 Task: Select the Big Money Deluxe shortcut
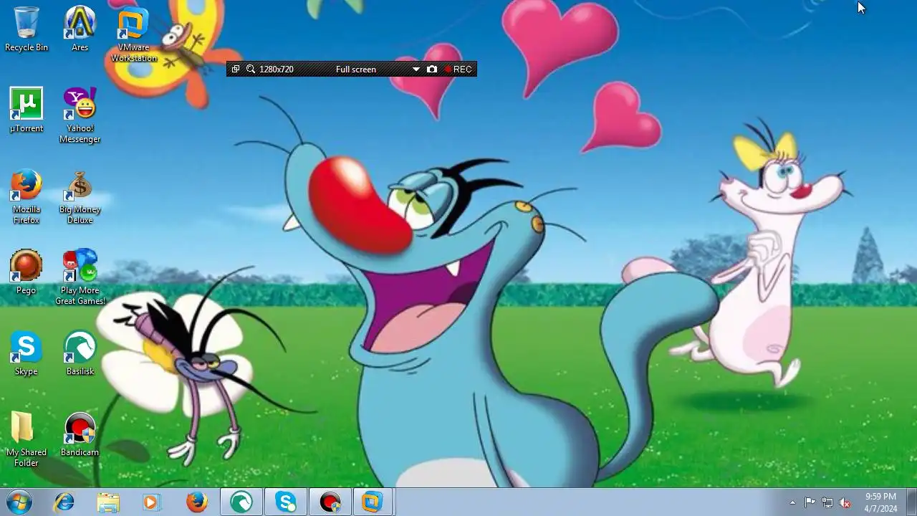point(80,196)
